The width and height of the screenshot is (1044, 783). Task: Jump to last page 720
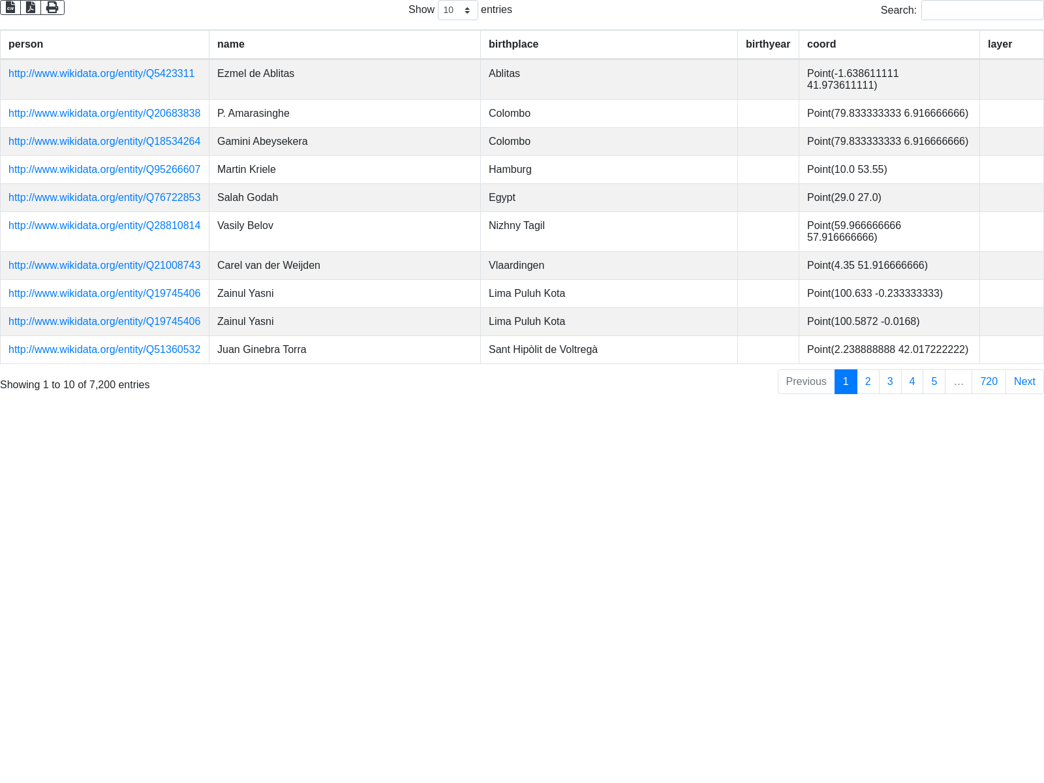(x=989, y=382)
